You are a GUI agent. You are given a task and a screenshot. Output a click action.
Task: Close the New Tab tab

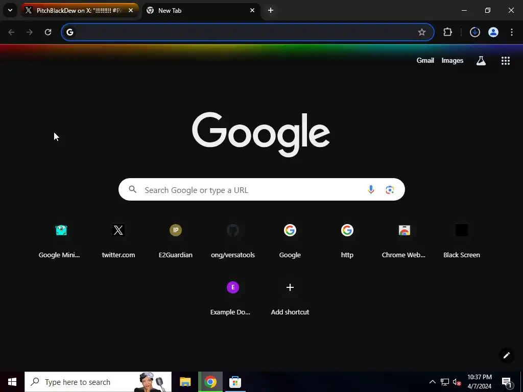click(252, 10)
